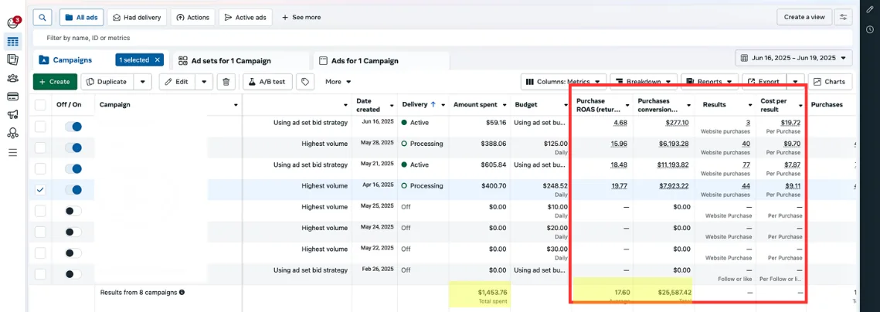Viewport: 880px width, 312px height.
Task: Open the hamburger All tools menu
Action: point(13,152)
